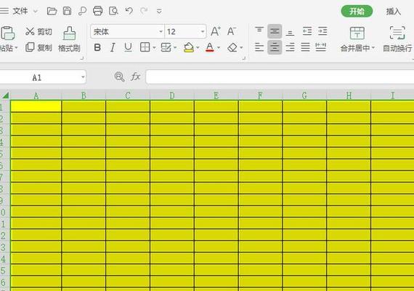Click the Cut (剪切) scissors icon
414x291 pixels.
point(30,31)
